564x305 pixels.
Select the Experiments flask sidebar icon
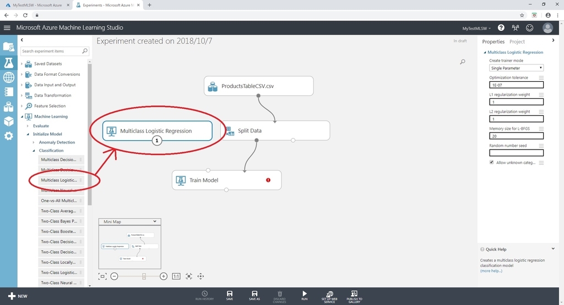pyautogui.click(x=9, y=63)
